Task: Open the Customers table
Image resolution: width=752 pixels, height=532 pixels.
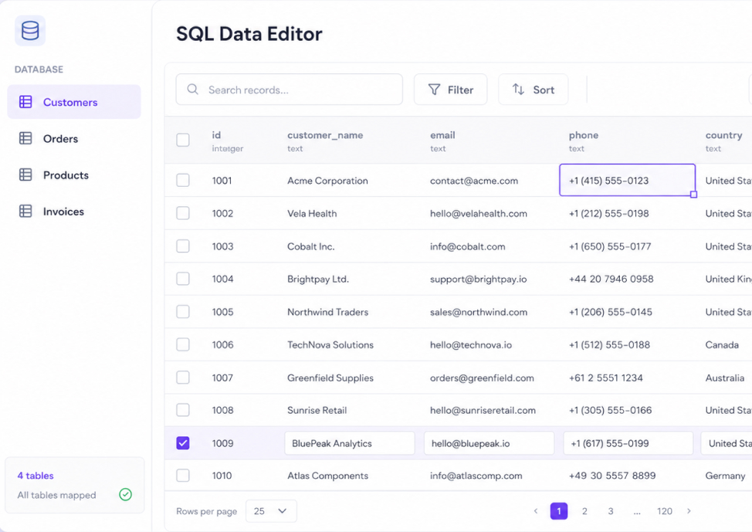Action: [x=74, y=102]
